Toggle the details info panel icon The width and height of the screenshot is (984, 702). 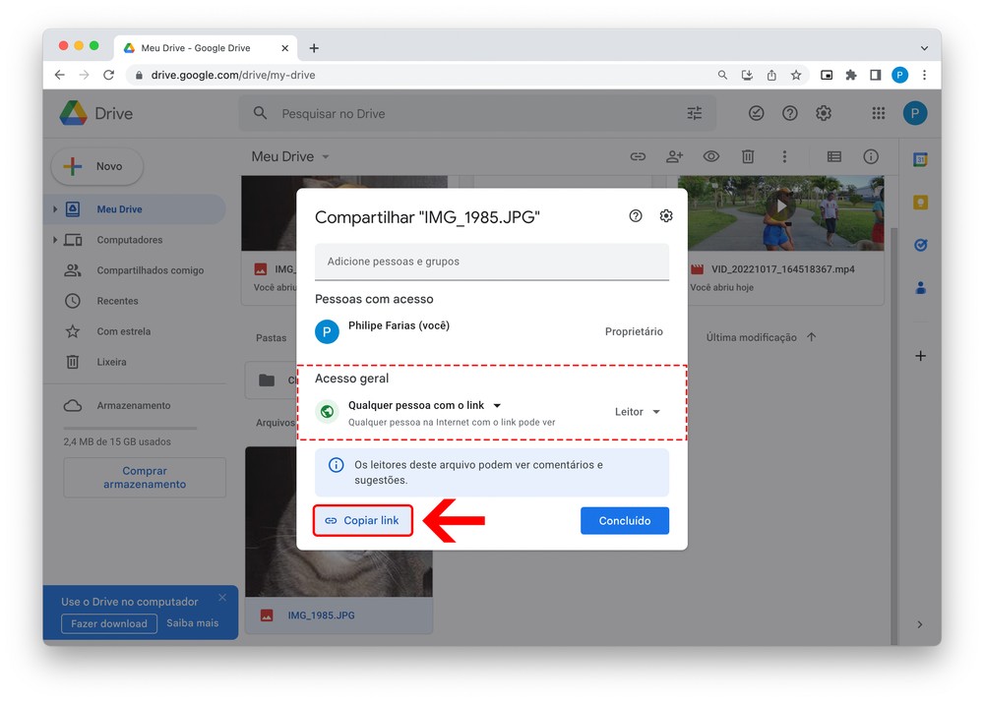tap(871, 156)
